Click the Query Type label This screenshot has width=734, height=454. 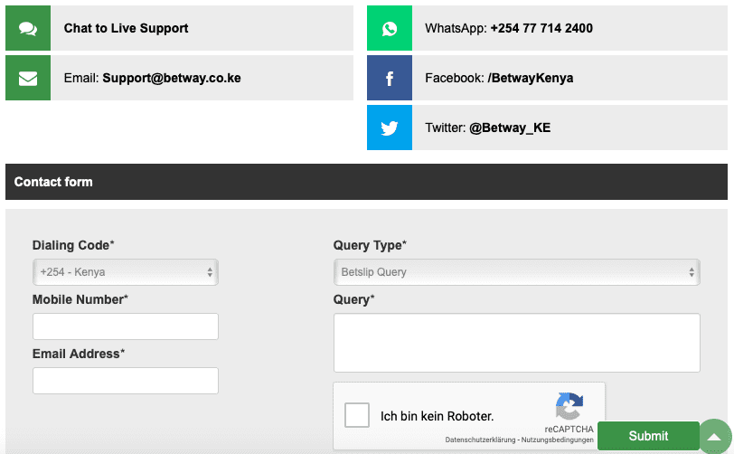coord(370,245)
